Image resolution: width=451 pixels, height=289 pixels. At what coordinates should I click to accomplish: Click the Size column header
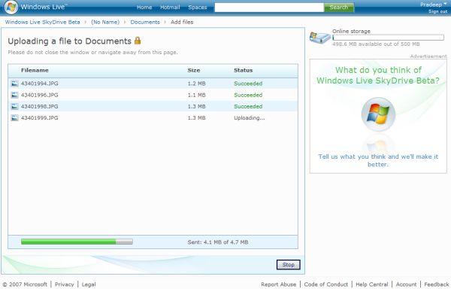tap(194, 70)
